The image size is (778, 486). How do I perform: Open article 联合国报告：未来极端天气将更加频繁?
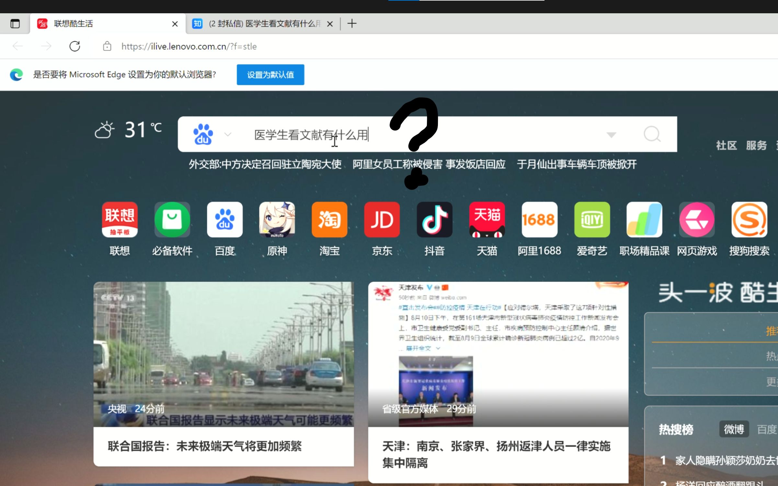[204, 446]
